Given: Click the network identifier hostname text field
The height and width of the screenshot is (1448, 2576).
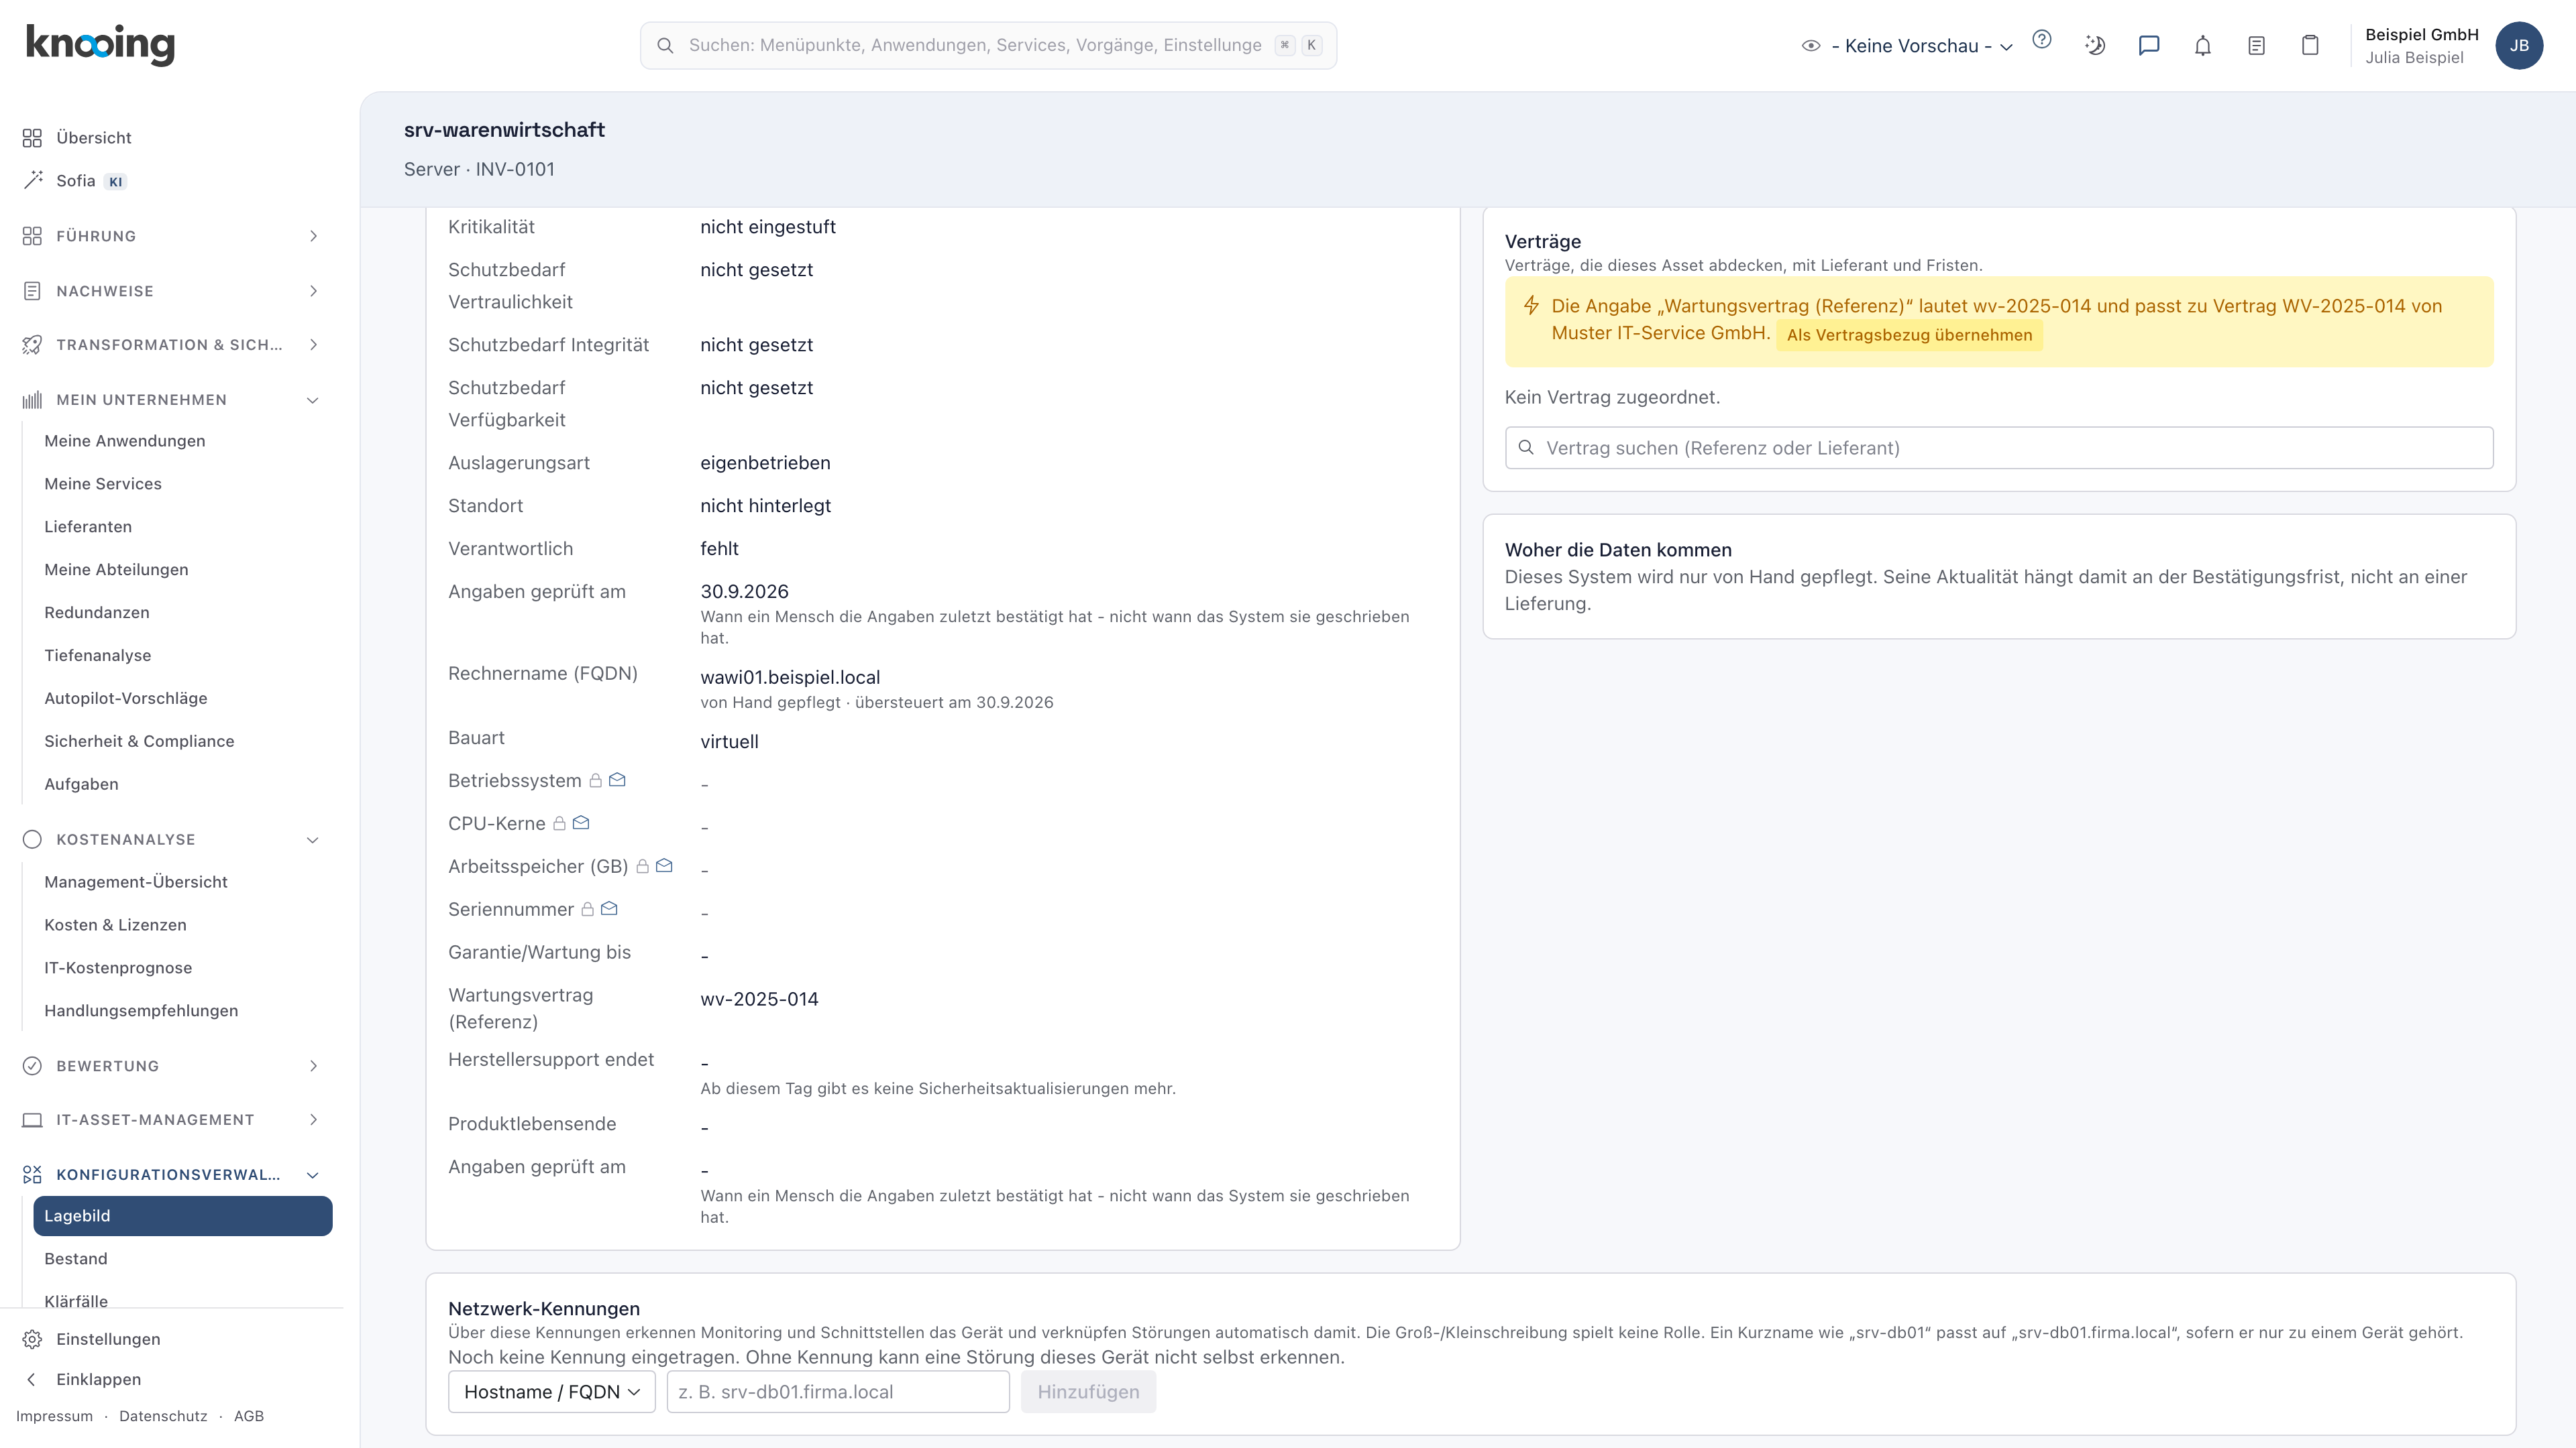Looking at the screenshot, I should [x=838, y=1392].
